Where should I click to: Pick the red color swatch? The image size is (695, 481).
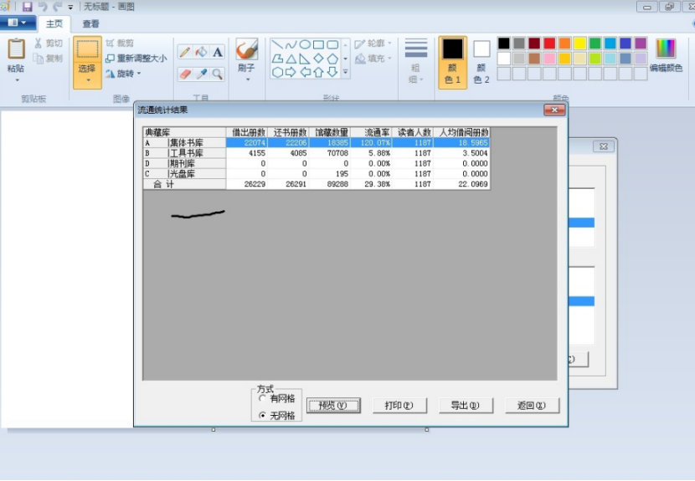click(x=549, y=43)
